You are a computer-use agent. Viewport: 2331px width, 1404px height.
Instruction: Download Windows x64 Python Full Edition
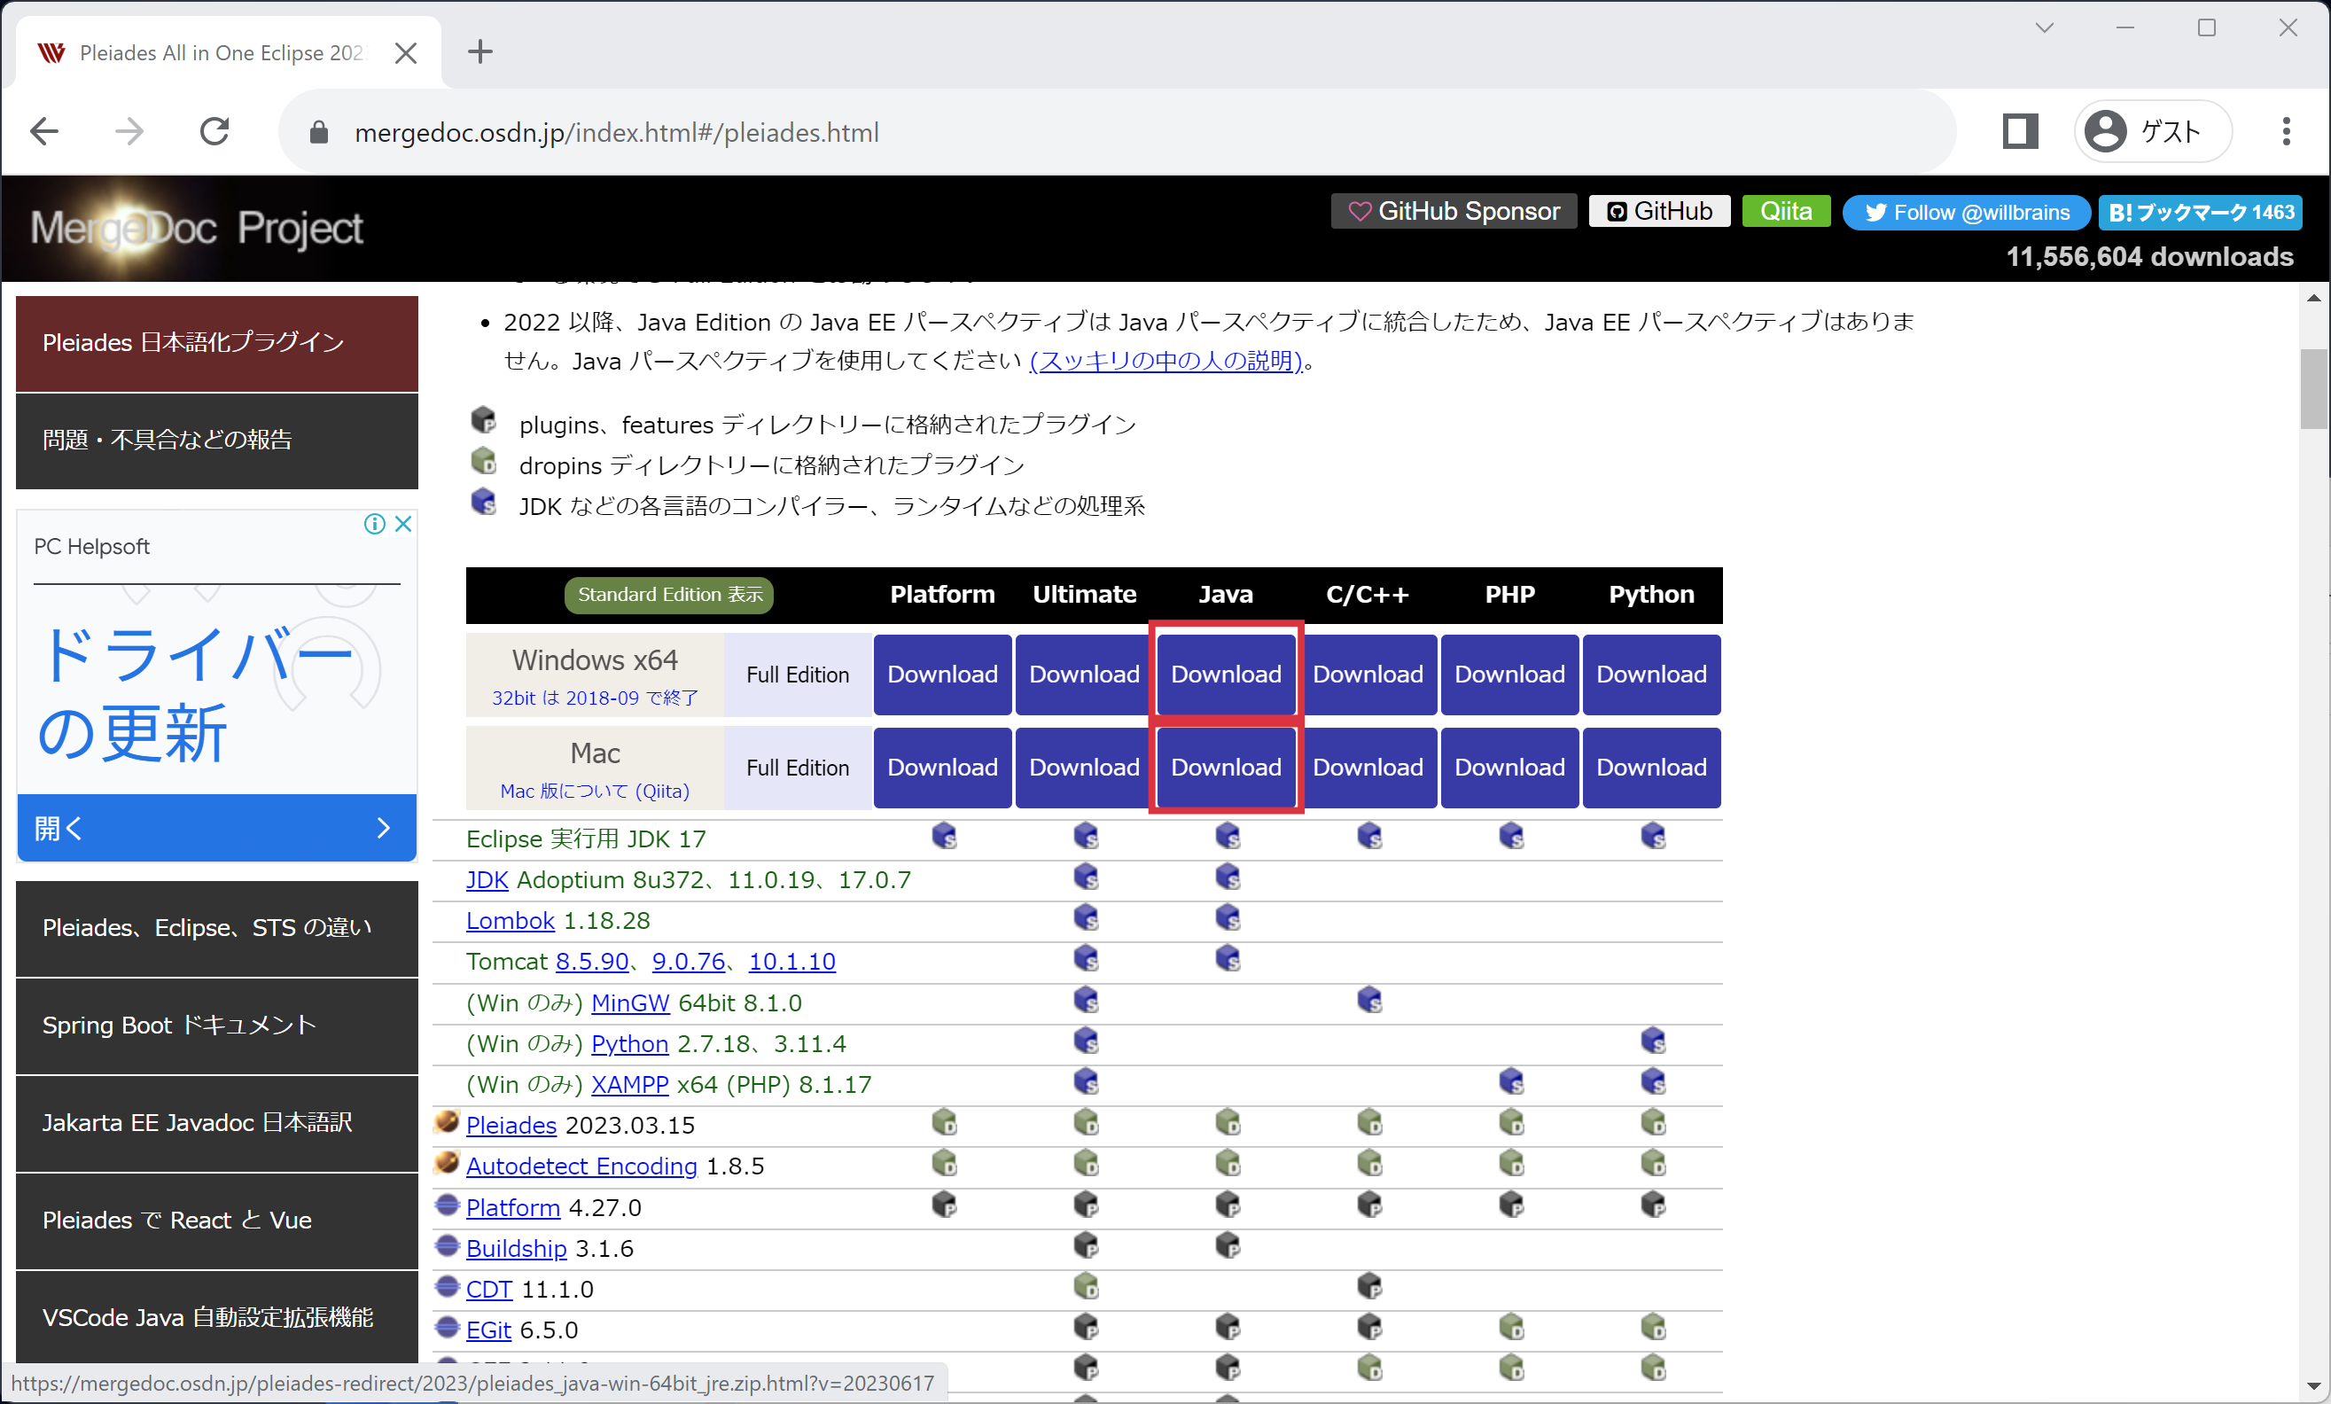click(x=1652, y=675)
